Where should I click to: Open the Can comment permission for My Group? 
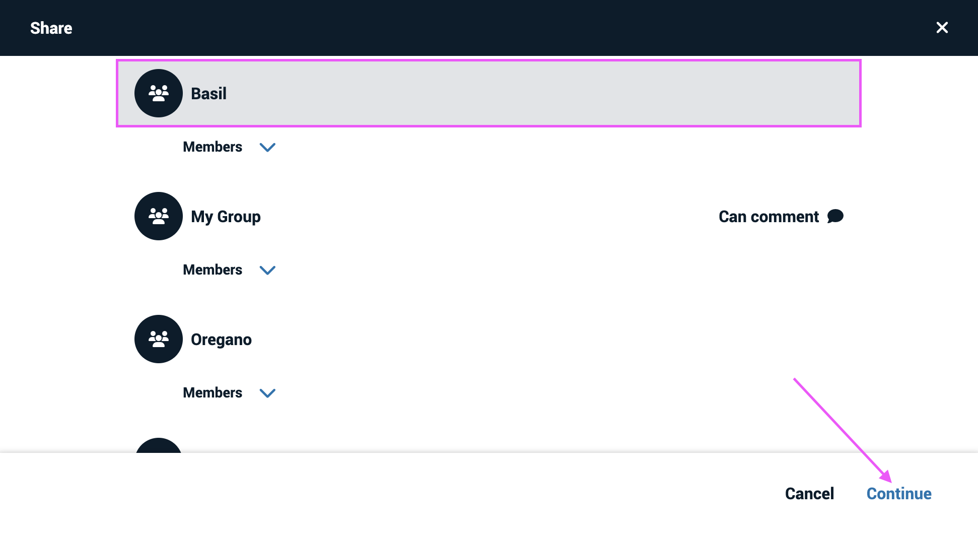tap(781, 217)
